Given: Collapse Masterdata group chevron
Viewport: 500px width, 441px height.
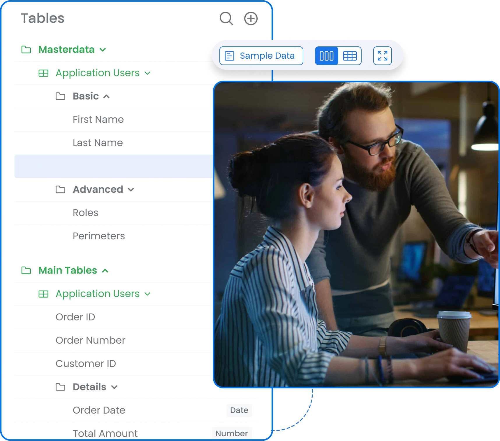Looking at the screenshot, I should point(103,50).
